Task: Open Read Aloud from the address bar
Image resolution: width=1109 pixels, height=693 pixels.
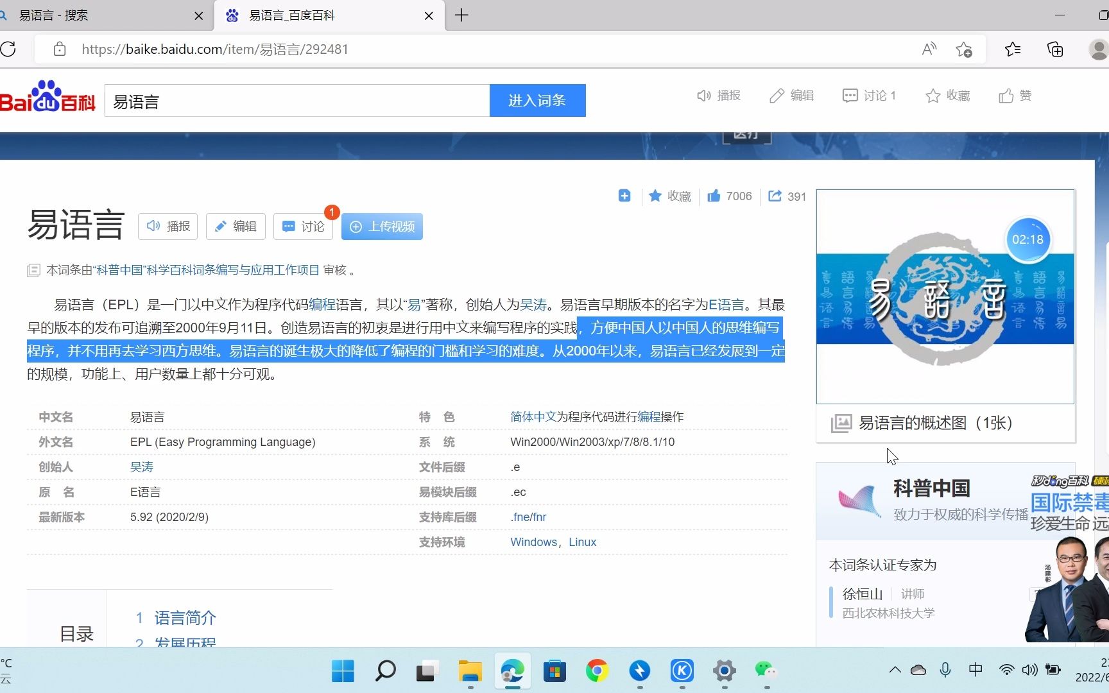Action: coord(929,49)
